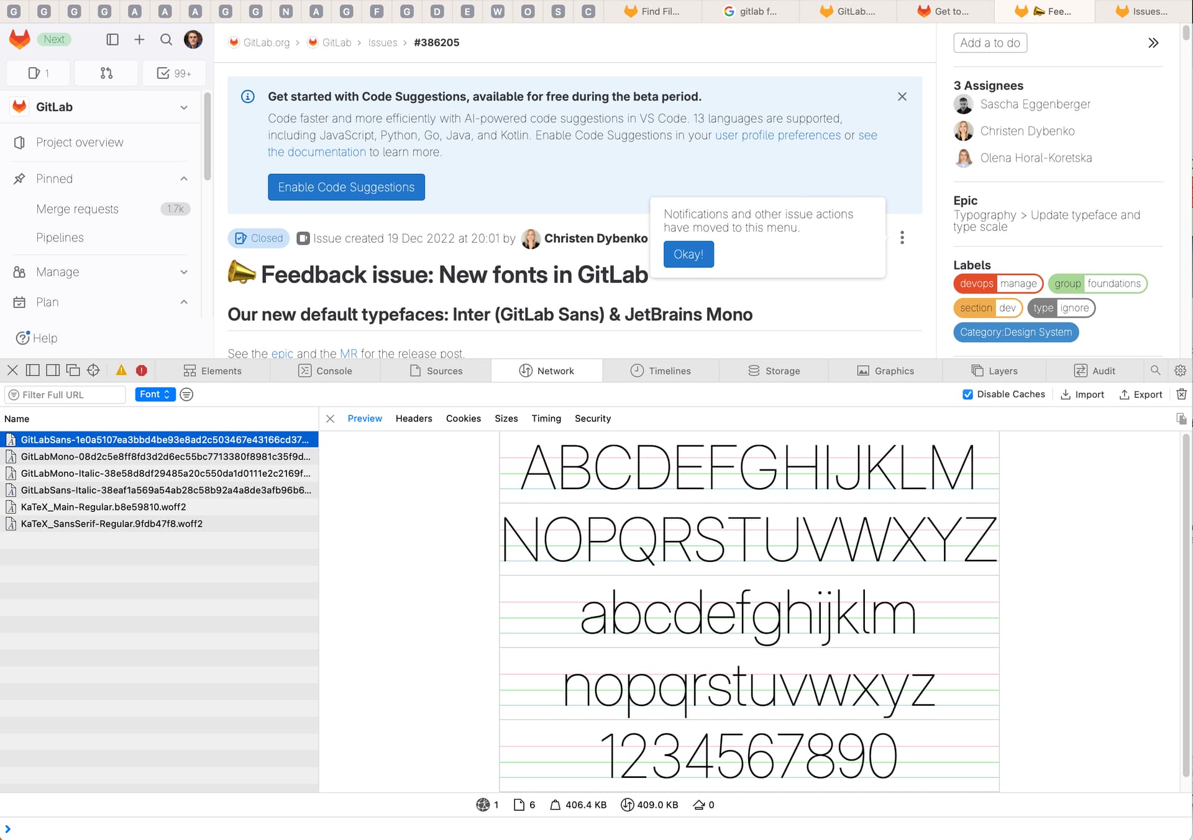Viewport: 1193px width, 840px height.
Task: Open the create new plus icon
Action: coord(139,40)
